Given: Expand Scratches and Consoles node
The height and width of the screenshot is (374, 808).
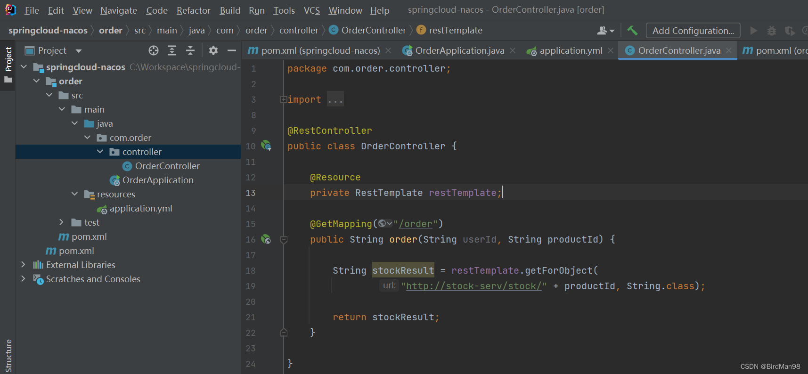Looking at the screenshot, I should [x=24, y=279].
